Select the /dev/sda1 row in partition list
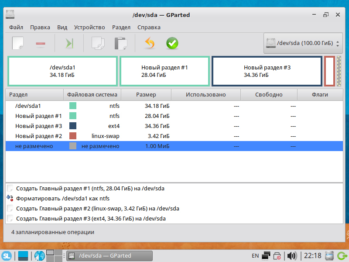Screen dimensions: 349x262 coord(174,106)
